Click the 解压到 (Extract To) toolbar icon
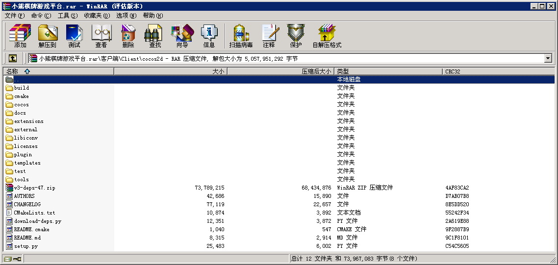This screenshot has height=265, width=558. pyautogui.click(x=48, y=36)
